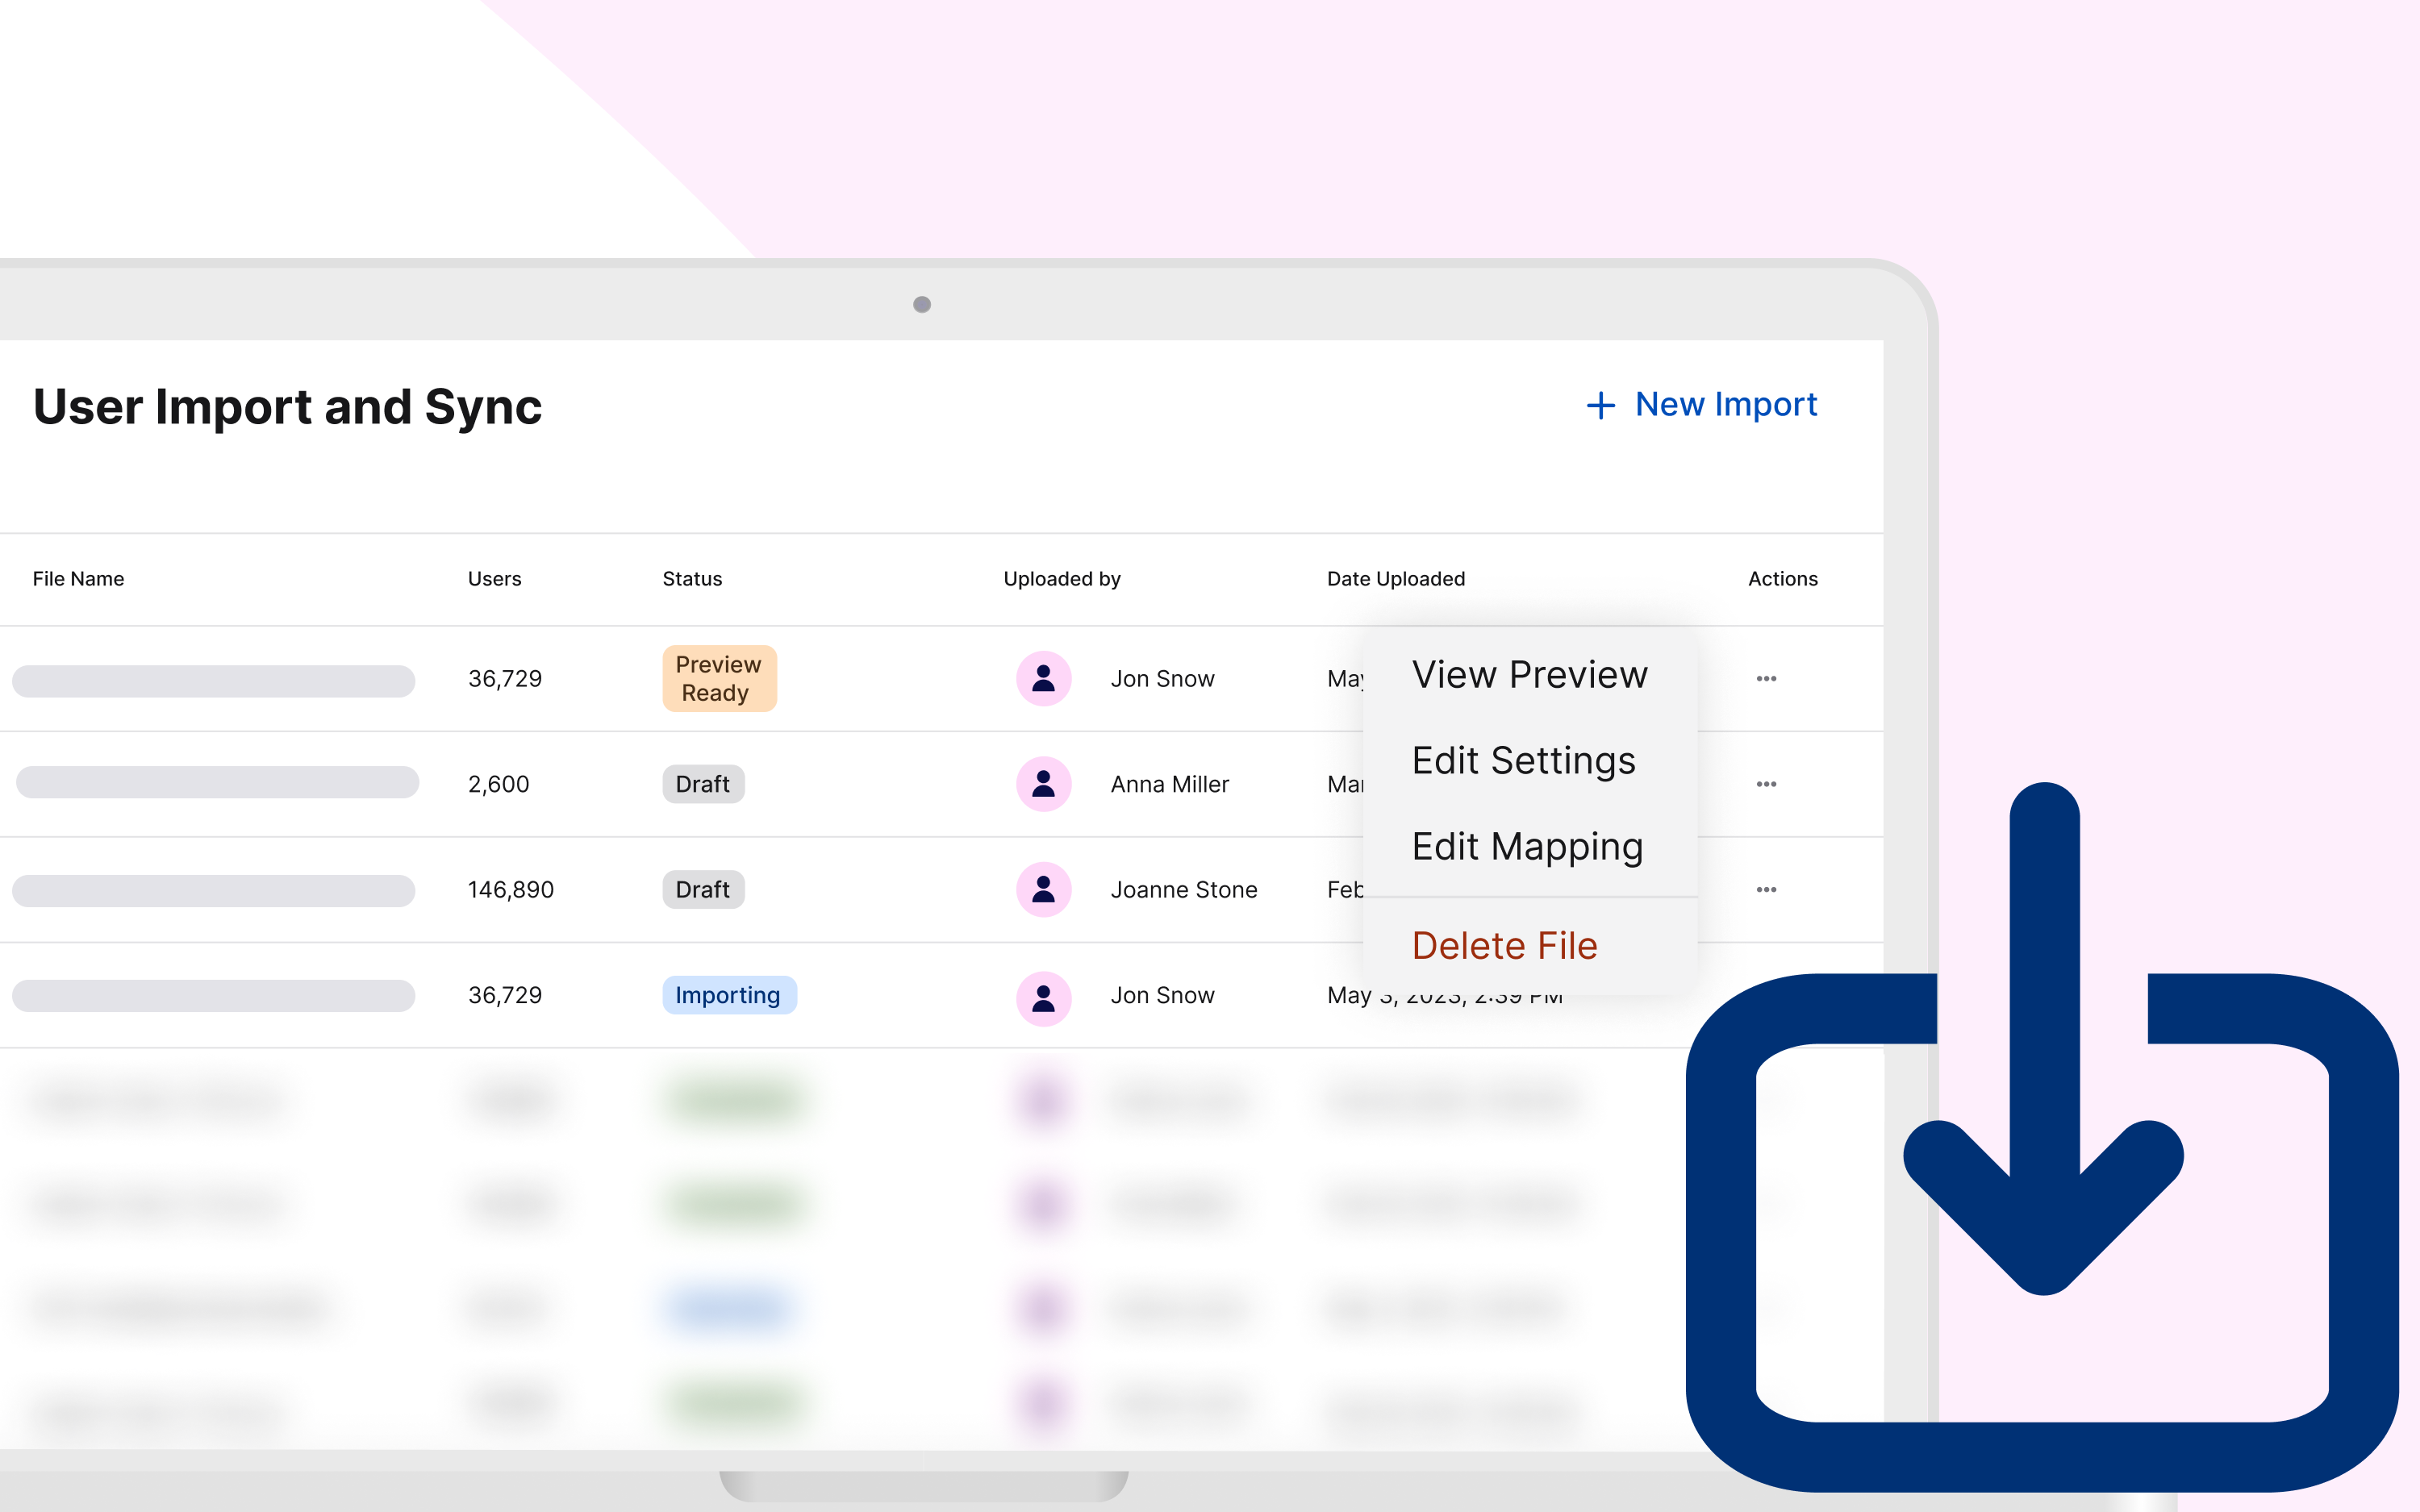This screenshot has width=2420, height=1512.
Task: Click the Anna Miller name text
Action: point(1169,784)
